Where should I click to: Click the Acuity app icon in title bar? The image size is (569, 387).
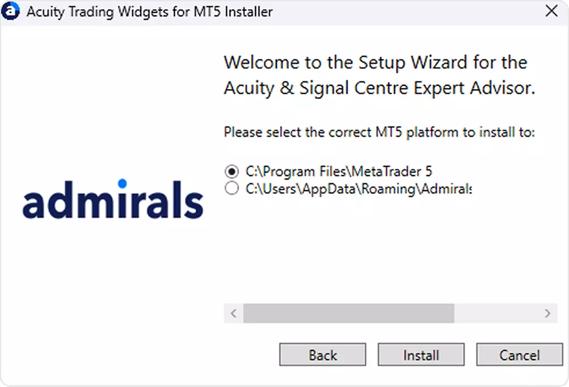click(10, 11)
